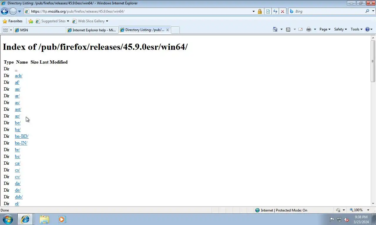Open the el/ directory link
The image size is (376, 225).
point(17,204)
